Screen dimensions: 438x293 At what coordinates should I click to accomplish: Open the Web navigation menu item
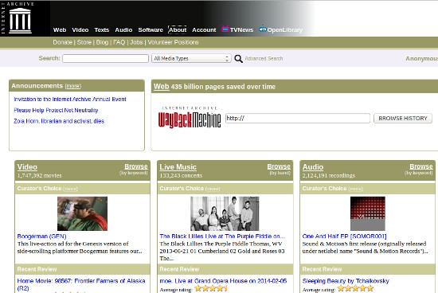tap(60, 30)
